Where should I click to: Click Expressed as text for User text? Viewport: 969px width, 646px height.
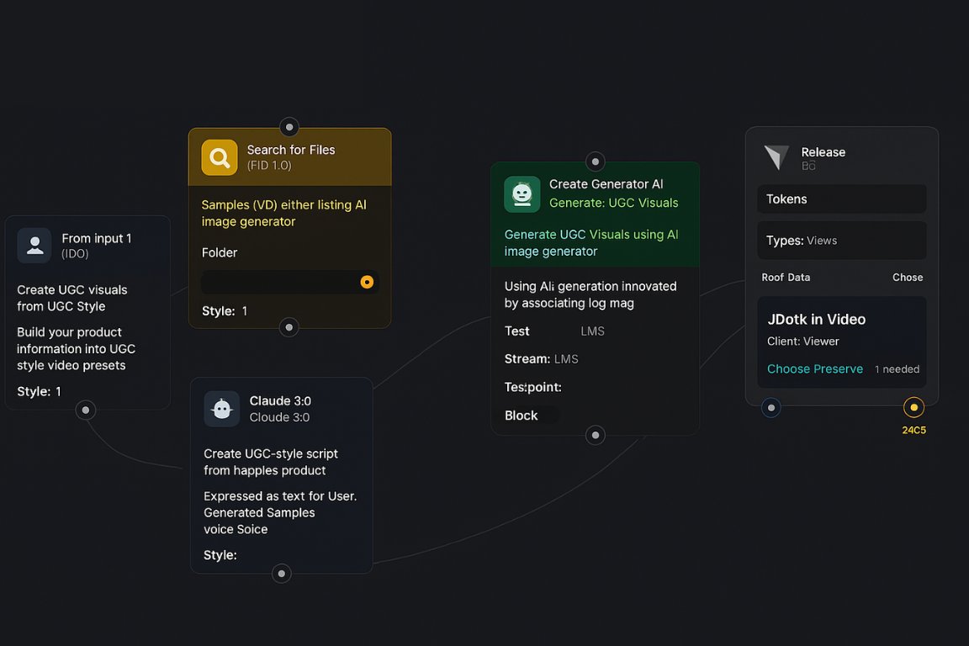(x=280, y=512)
